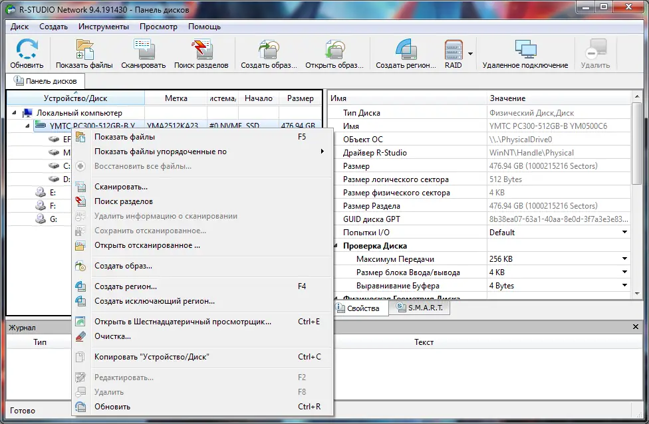This screenshot has width=649, height=424.
Task: Choose Сканировать... in context menu
Action: tap(202, 187)
